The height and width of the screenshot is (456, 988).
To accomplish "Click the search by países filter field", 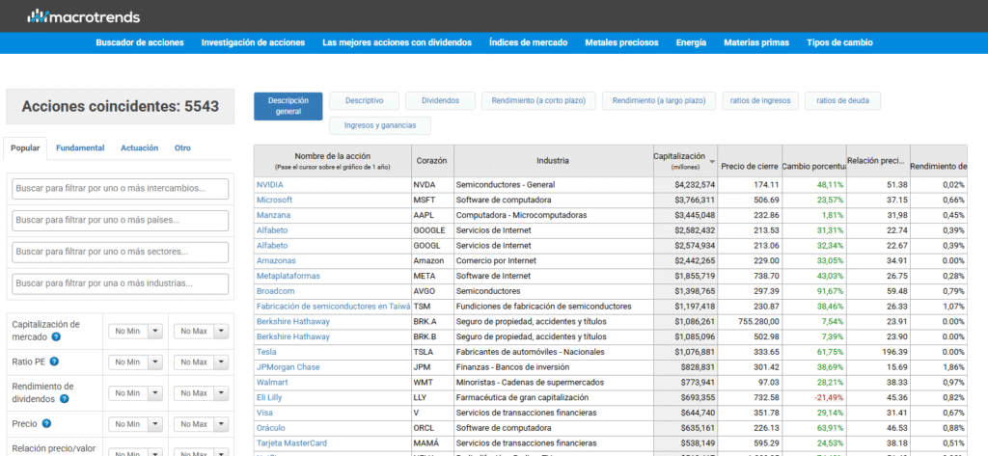I will click(121, 220).
